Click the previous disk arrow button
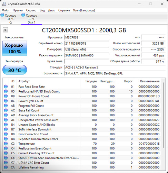168x173 pixels. pyautogui.click(x=5, y=30)
